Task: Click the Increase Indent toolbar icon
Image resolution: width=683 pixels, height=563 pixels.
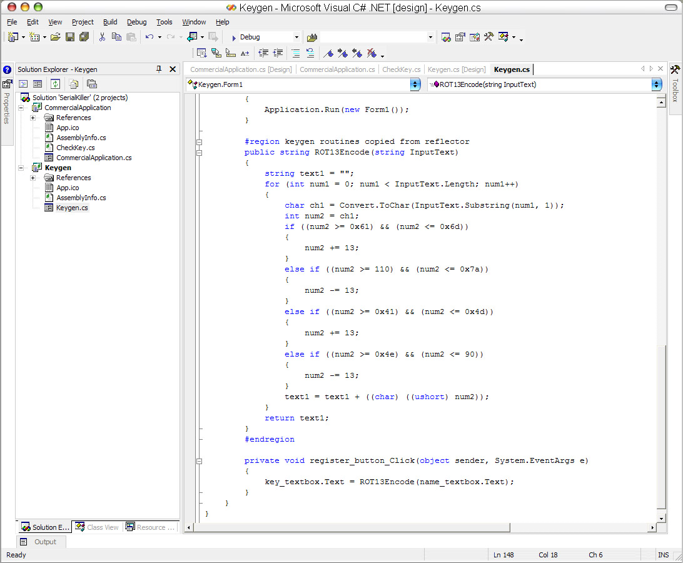Action: pyautogui.click(x=278, y=53)
